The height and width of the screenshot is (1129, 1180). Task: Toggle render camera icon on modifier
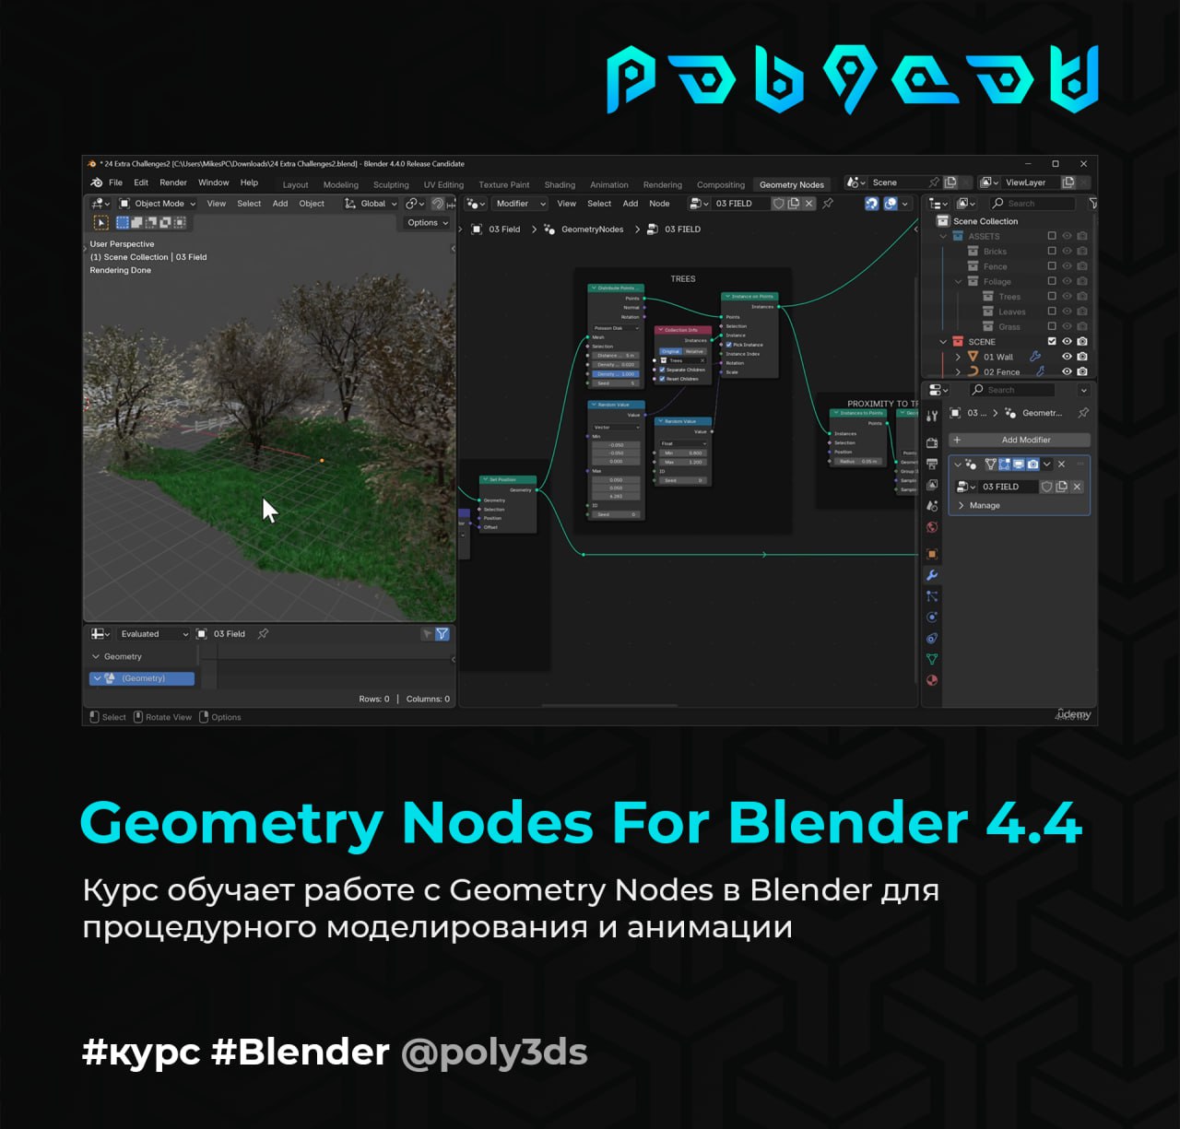1032,465
